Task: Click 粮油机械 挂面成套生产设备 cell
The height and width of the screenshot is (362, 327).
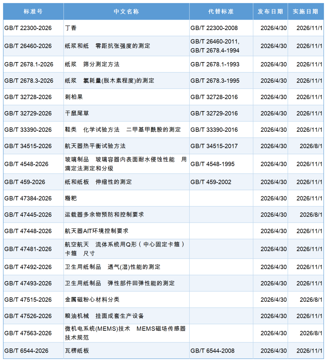Action: click(x=127, y=316)
